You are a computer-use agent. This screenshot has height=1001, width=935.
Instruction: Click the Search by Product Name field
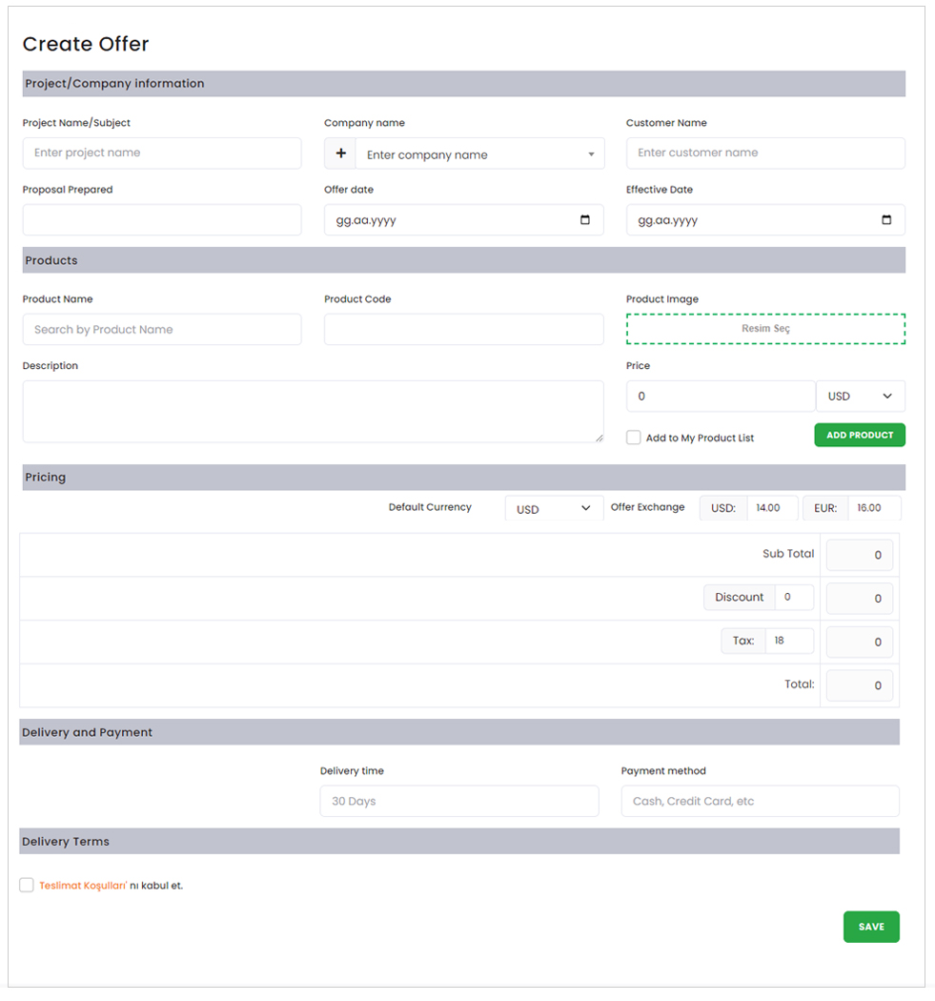coord(162,330)
